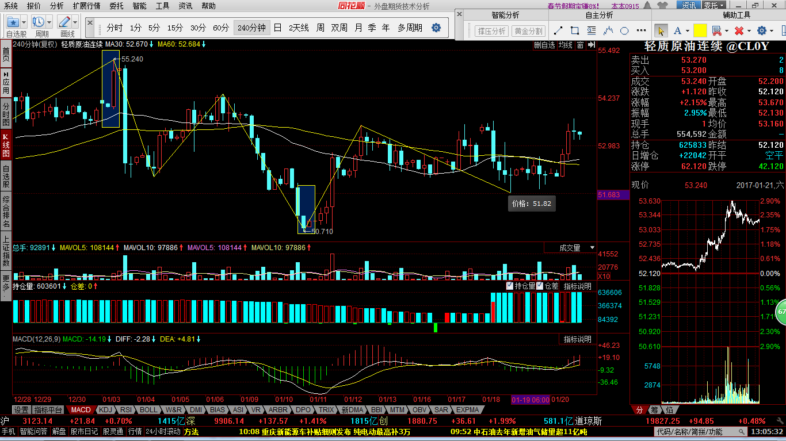The height and width of the screenshot is (441, 786).
Task: Click the 均线 button
Action: coord(566,45)
